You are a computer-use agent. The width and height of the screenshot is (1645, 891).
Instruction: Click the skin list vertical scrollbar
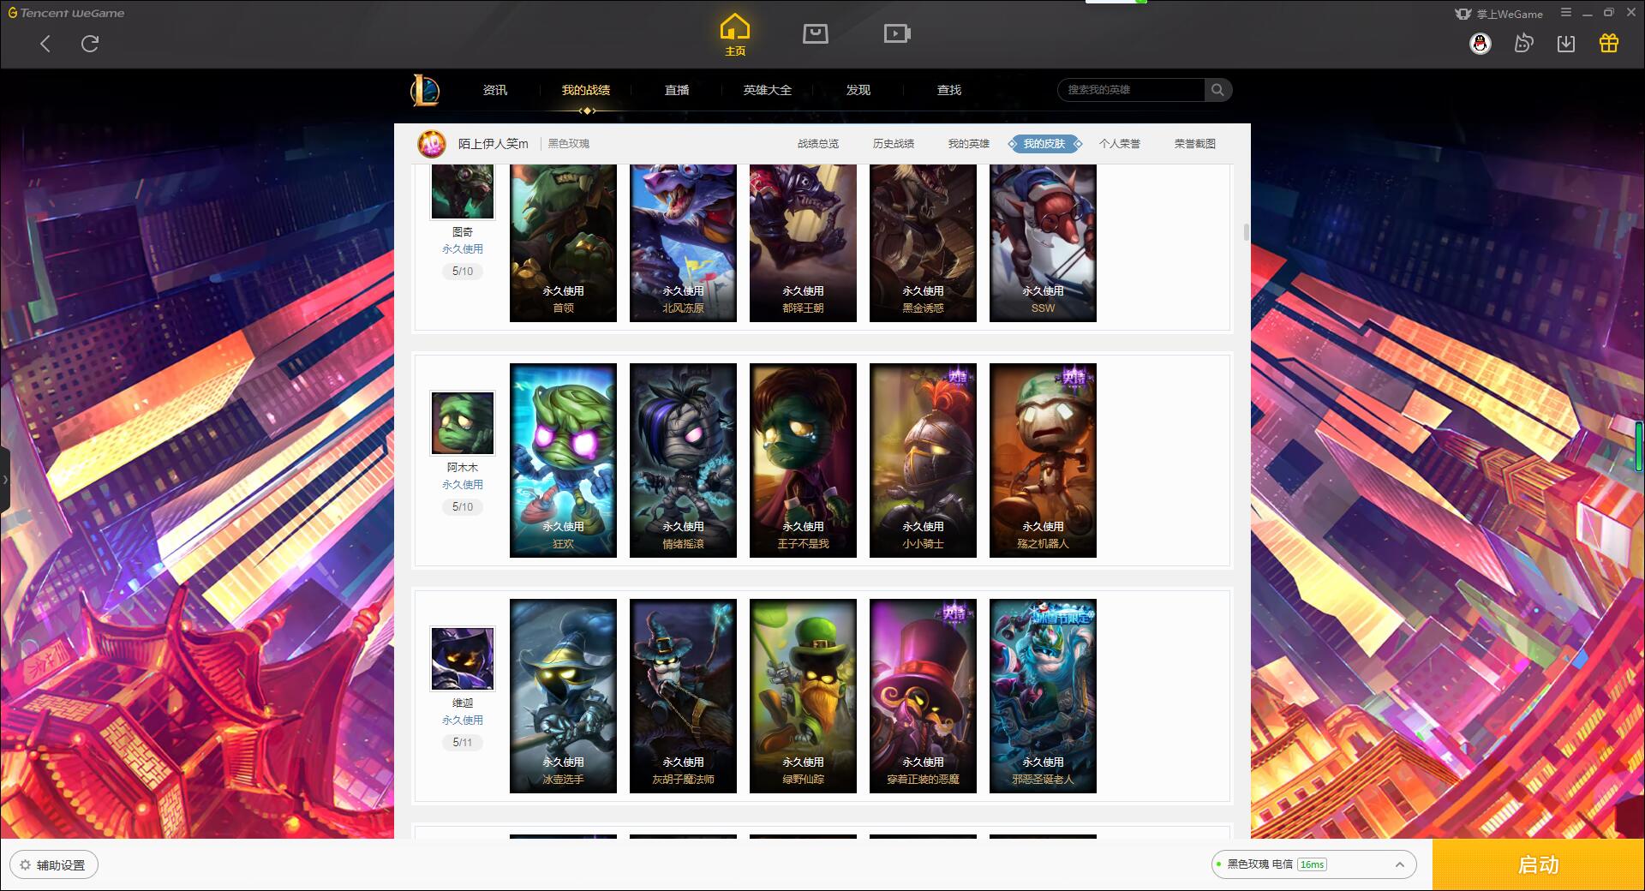(1246, 233)
